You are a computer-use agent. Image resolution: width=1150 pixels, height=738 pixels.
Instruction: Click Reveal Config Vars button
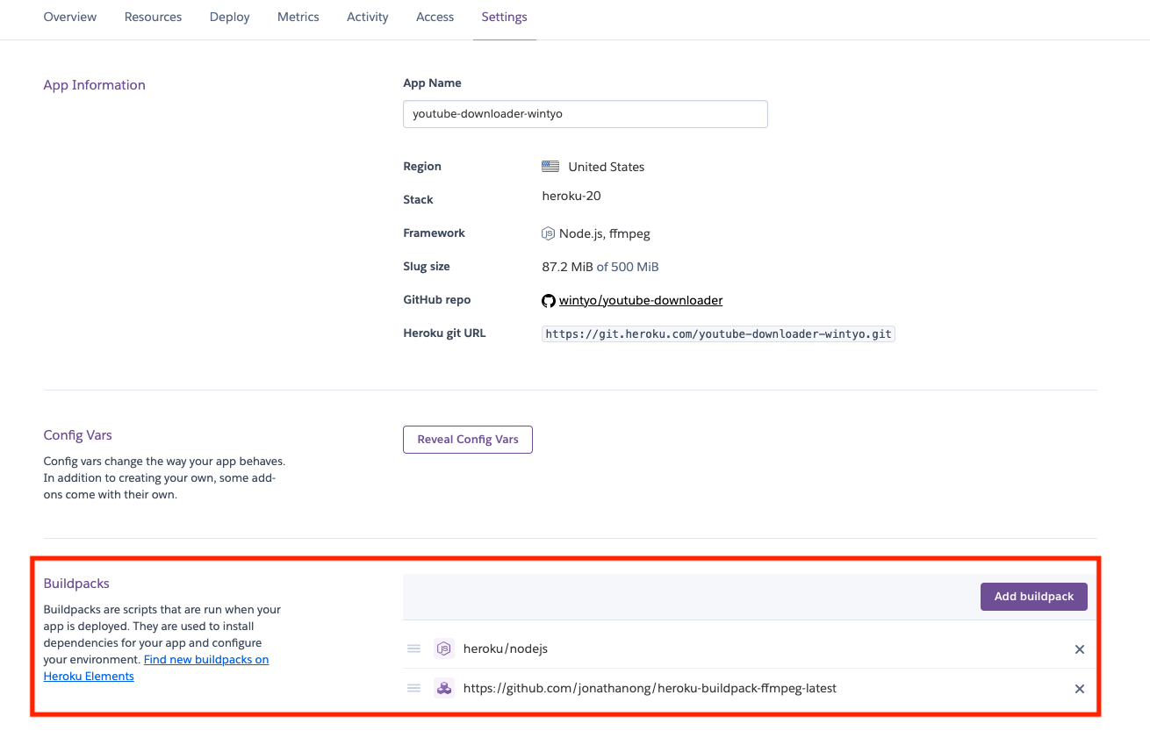[x=468, y=440]
